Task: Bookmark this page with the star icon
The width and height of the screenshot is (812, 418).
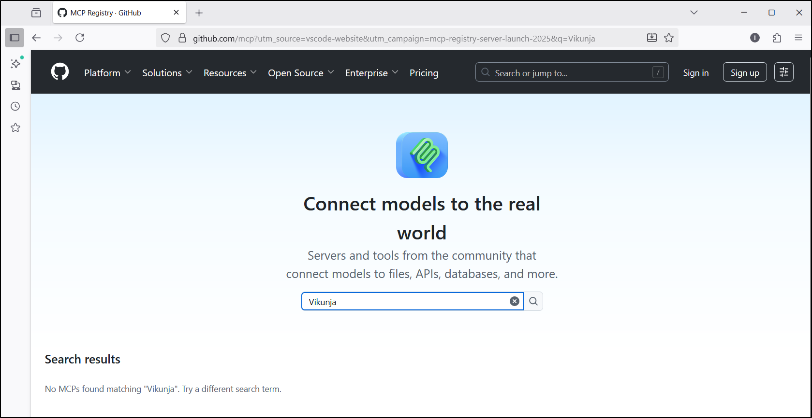Action: pos(669,38)
